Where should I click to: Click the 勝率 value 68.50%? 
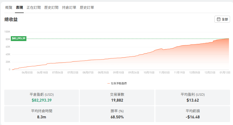click(117, 117)
